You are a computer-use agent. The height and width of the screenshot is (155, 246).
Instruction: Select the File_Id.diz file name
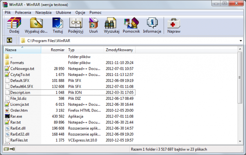[x=18, y=98]
